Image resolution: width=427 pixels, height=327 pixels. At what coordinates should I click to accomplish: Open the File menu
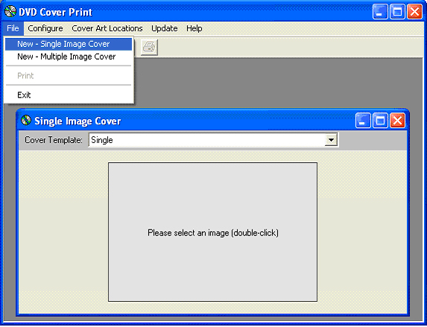pos(13,28)
